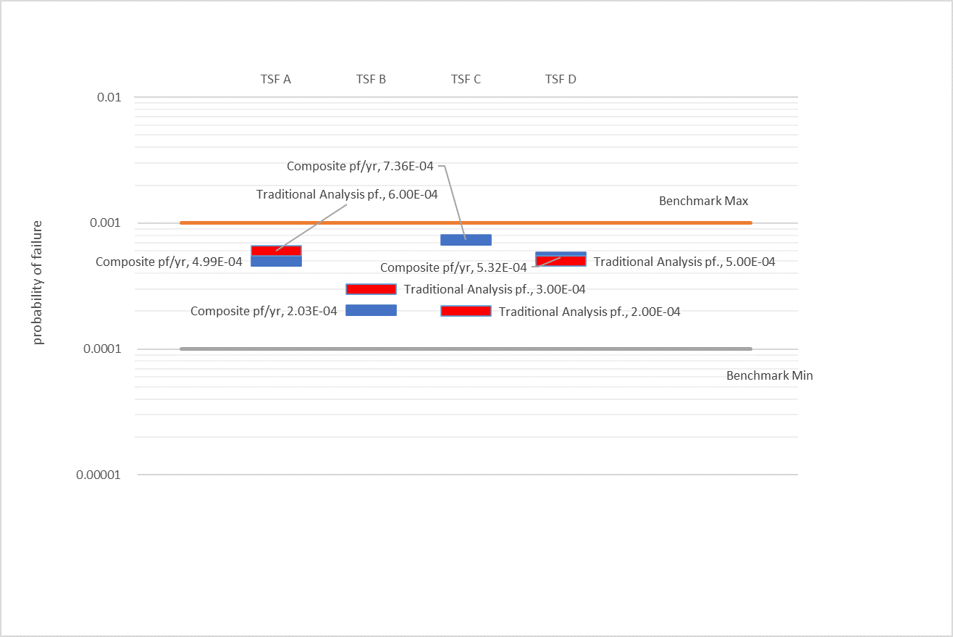Click the label Composite pf/yr, 7.36E-04
953x637 pixels.
click(x=360, y=166)
